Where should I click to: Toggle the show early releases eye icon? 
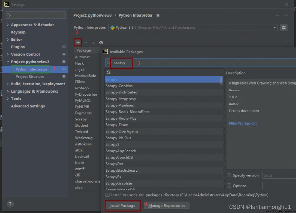pyautogui.click(x=101, y=43)
